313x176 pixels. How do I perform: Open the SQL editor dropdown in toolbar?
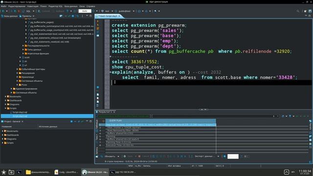(34, 11)
